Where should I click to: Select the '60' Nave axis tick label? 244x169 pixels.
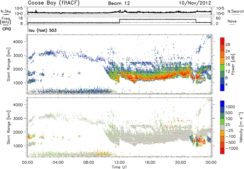tap(218, 18)
